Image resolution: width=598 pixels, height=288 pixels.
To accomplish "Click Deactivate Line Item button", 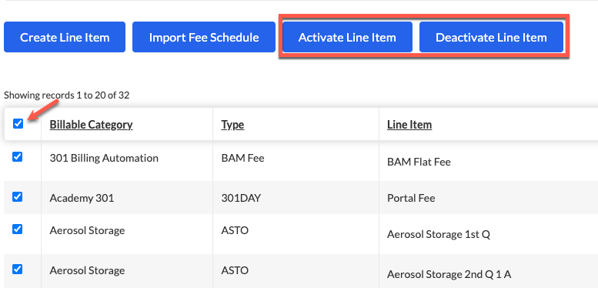I will tap(491, 37).
